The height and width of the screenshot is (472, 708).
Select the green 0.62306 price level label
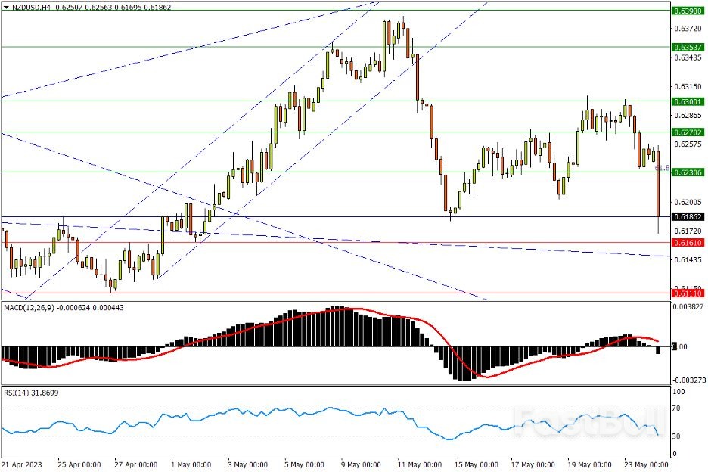pos(687,172)
